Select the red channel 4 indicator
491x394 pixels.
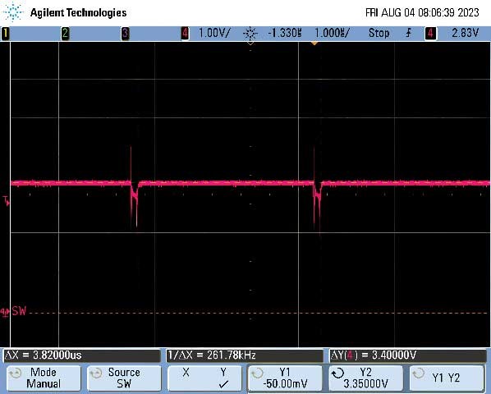coord(185,33)
